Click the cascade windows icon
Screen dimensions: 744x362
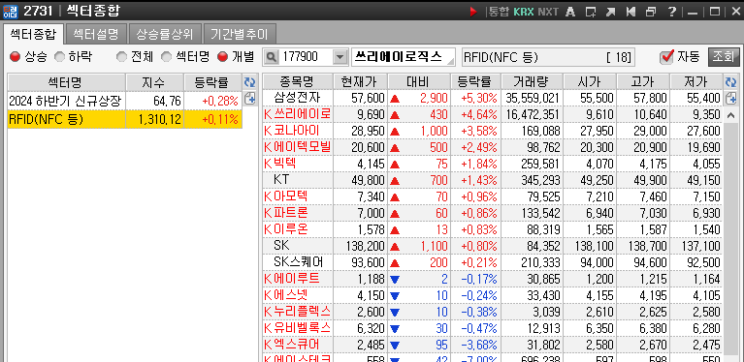click(x=651, y=12)
